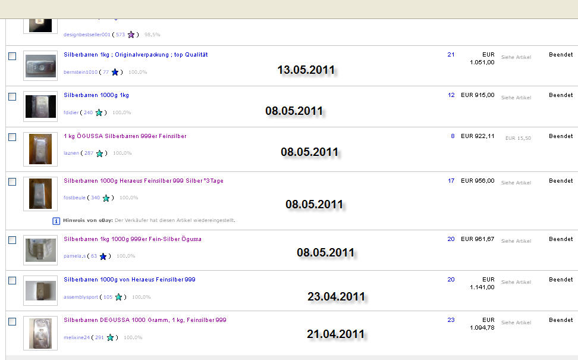Click blue star icon beside bernstein1010

[115, 72]
